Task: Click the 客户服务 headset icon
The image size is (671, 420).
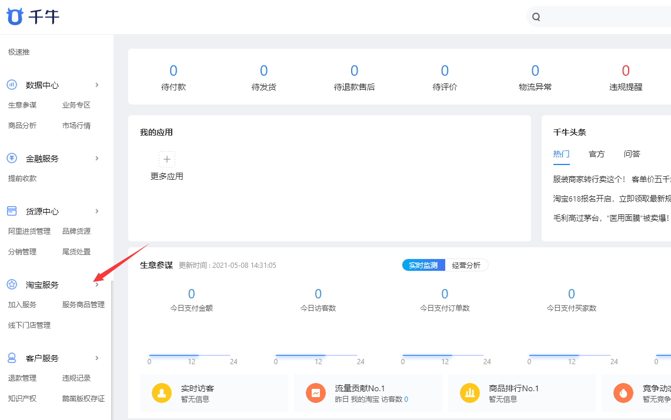Action: tap(12, 358)
